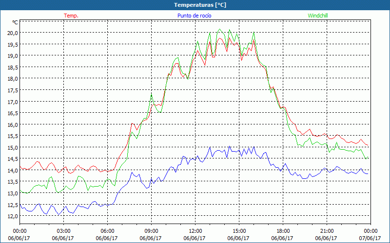Click the 12,5 y-axis value

point(13,205)
